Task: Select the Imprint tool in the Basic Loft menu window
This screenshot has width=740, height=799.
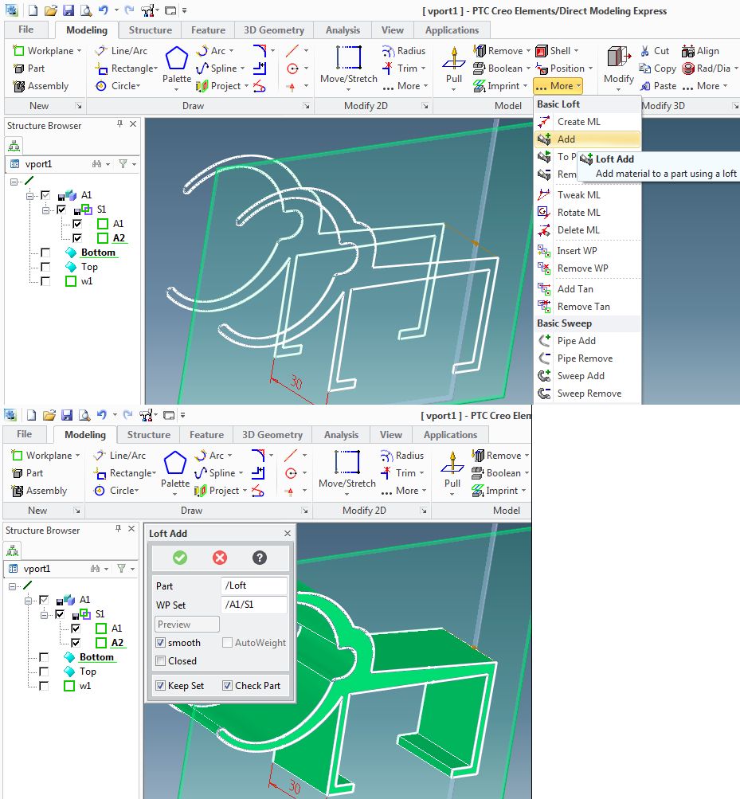Action: [499, 85]
